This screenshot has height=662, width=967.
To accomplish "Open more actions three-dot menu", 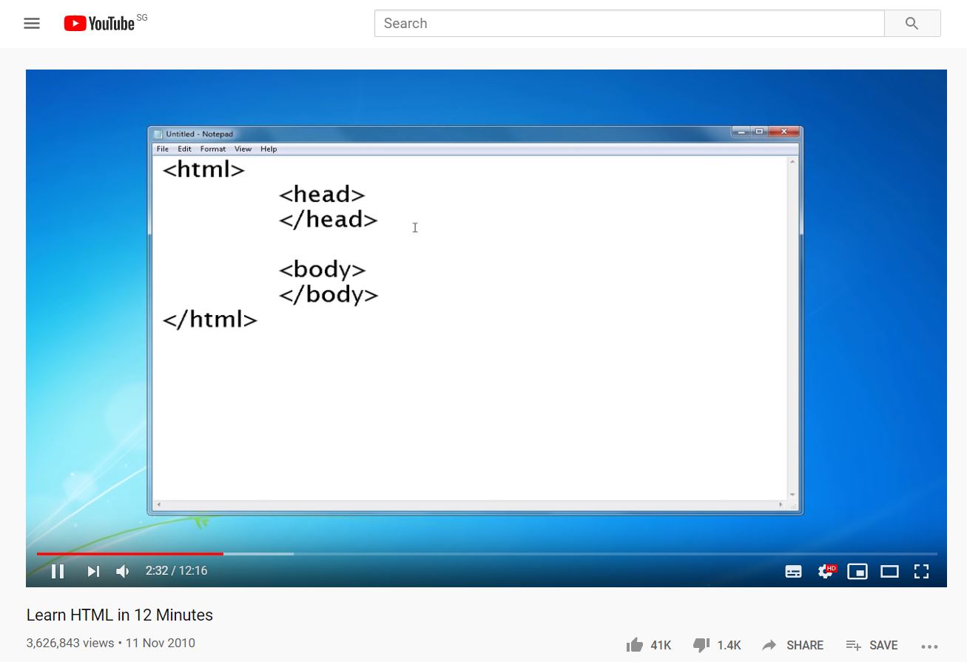I will tap(929, 646).
